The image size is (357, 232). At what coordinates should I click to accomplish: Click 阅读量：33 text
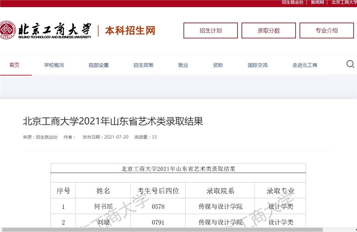pyautogui.click(x=146, y=137)
